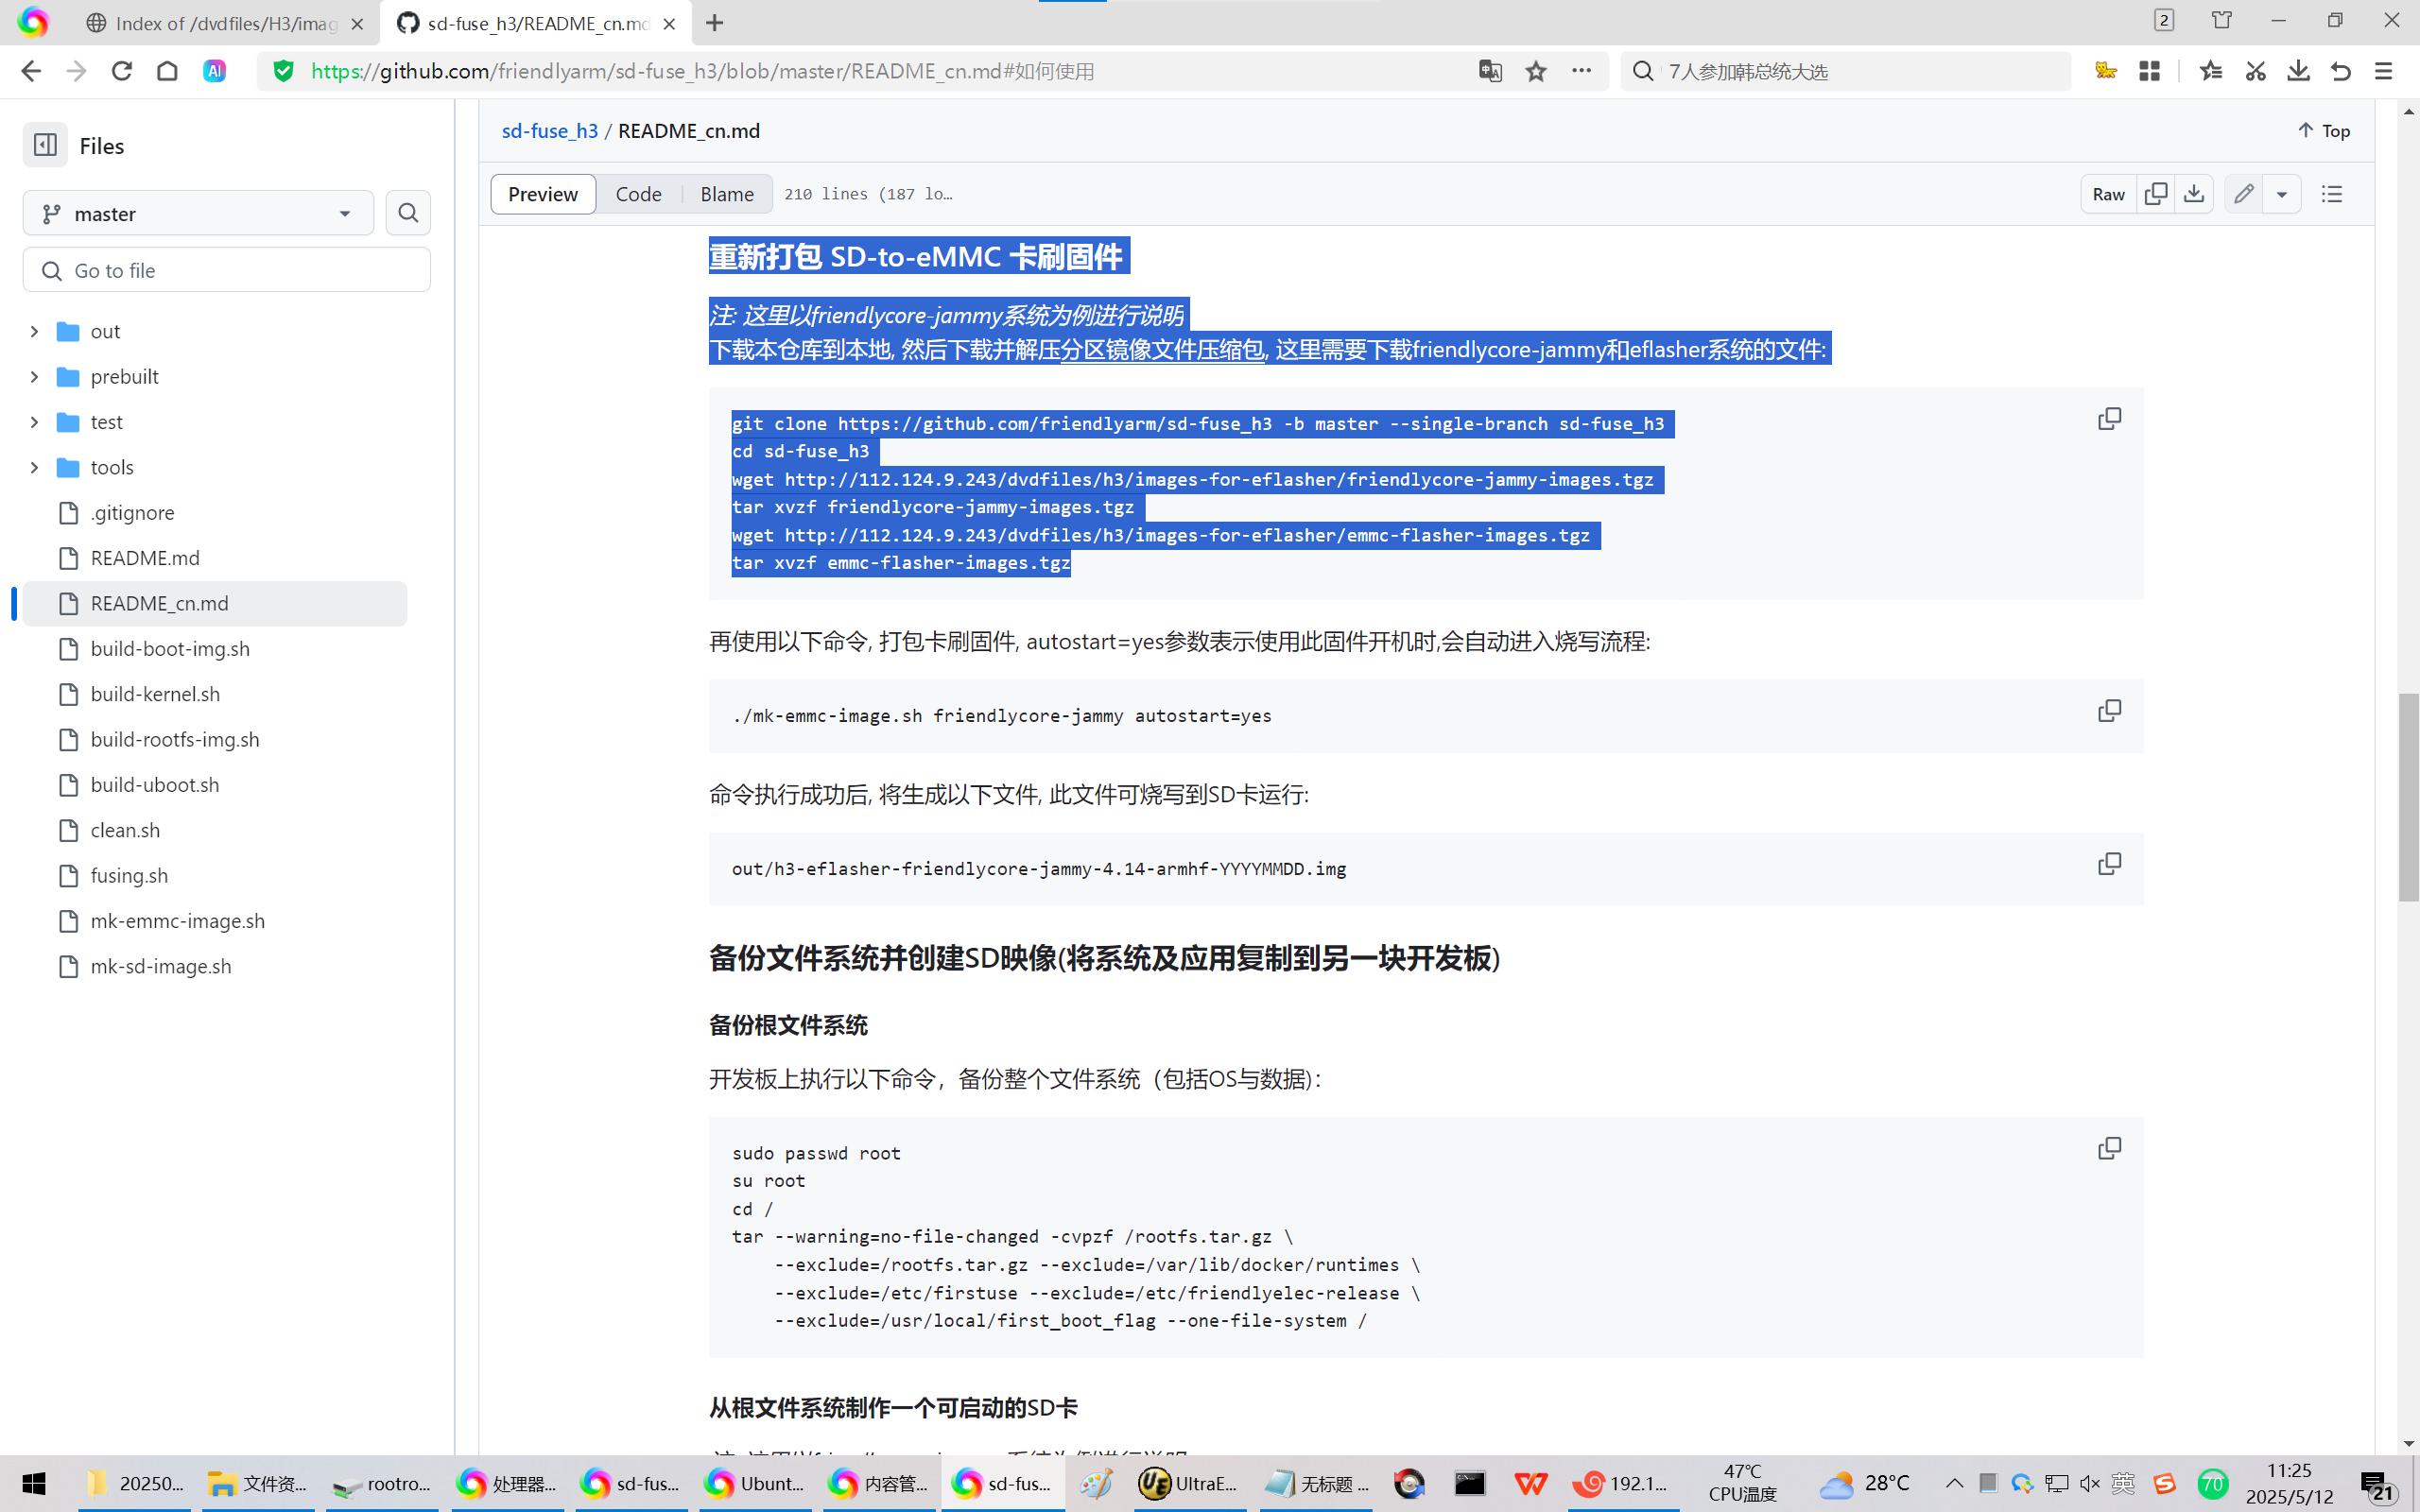
Task: Open more edit options dropdown arrow
Action: [x=2282, y=194]
